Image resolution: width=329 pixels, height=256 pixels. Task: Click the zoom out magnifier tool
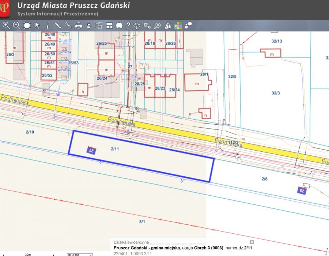coord(16,25)
